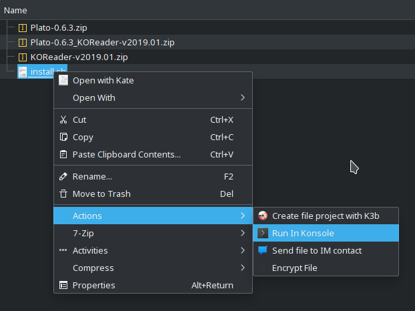Click the scissors Cut icon
The width and height of the screenshot is (415, 311).
click(x=63, y=120)
